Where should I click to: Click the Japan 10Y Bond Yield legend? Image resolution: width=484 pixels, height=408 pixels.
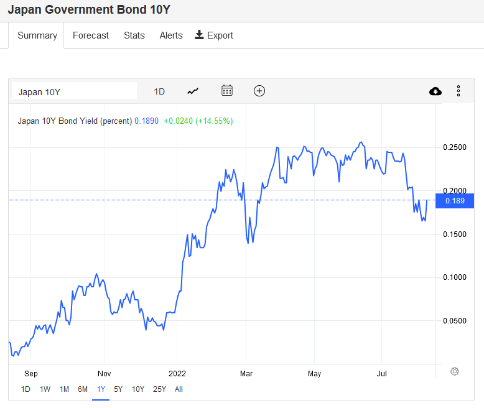pyautogui.click(x=75, y=121)
